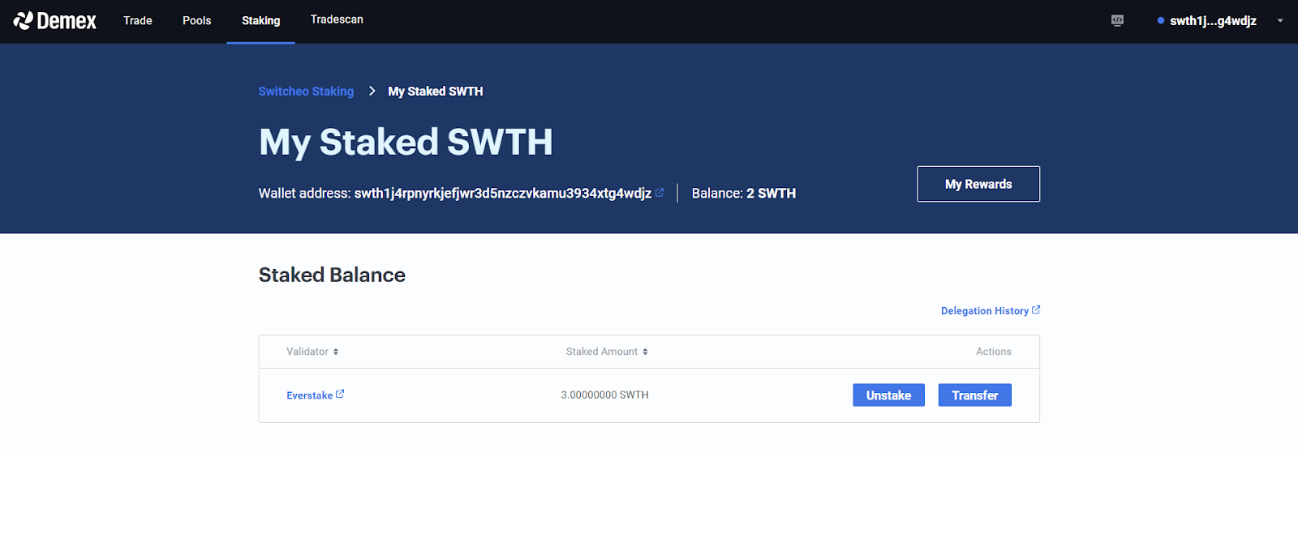Select the Staking tab
The image size is (1298, 542).
click(x=260, y=21)
